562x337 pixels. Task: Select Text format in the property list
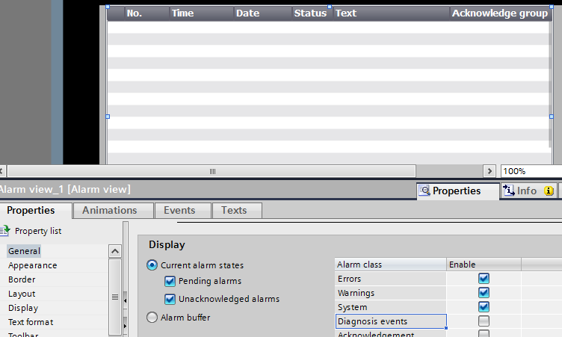[31, 322]
